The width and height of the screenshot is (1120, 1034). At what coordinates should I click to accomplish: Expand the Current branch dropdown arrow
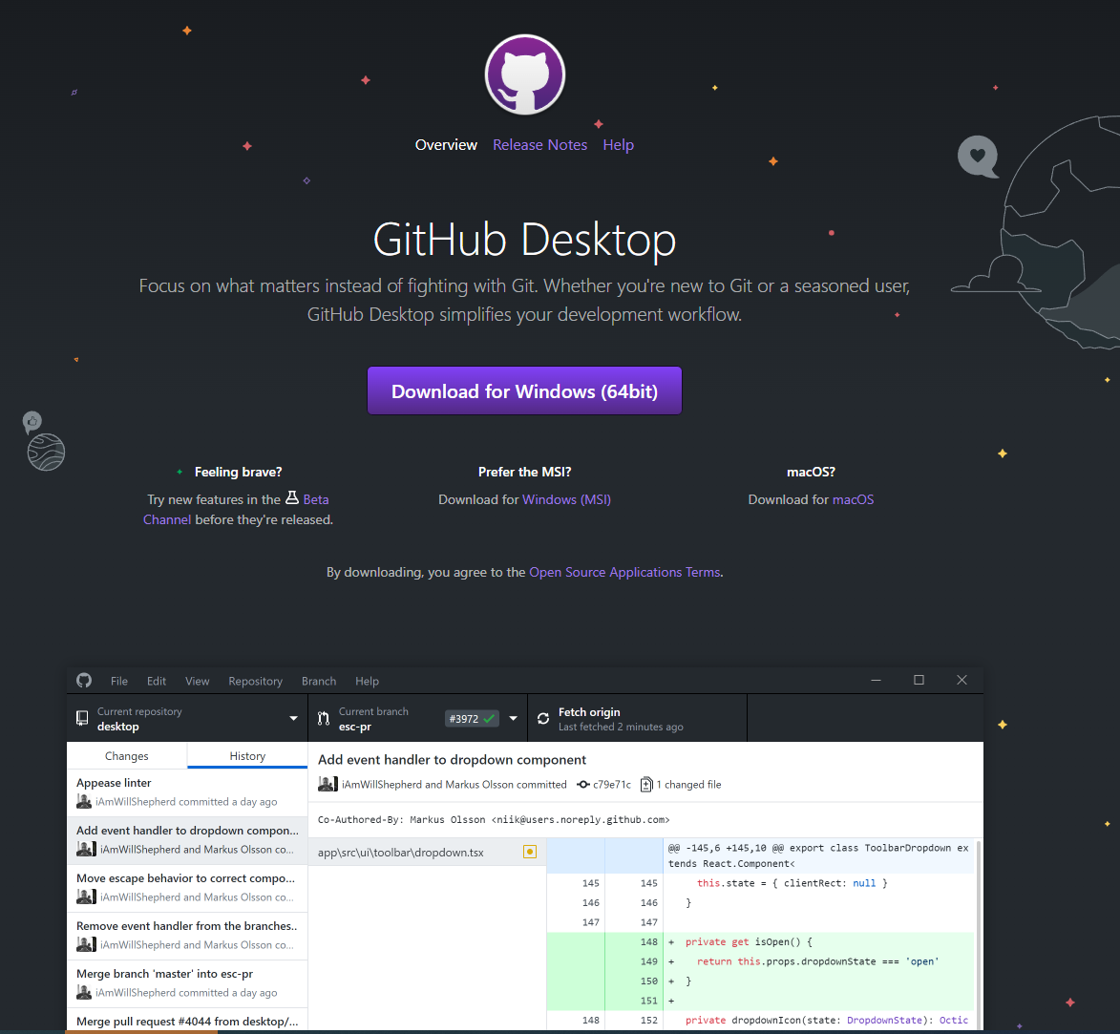513,718
